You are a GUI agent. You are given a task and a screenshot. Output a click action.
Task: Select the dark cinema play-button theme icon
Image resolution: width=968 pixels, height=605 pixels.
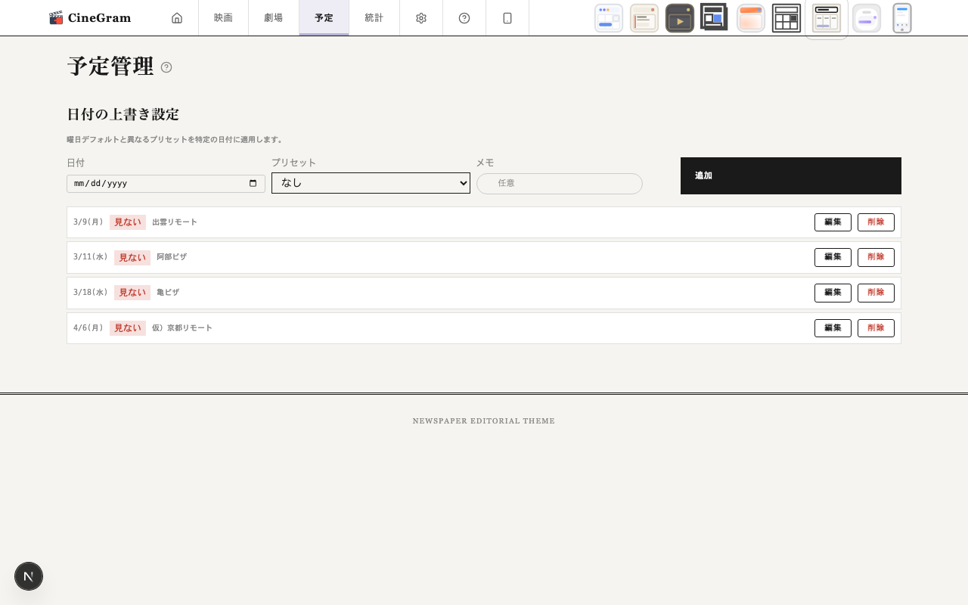679,18
